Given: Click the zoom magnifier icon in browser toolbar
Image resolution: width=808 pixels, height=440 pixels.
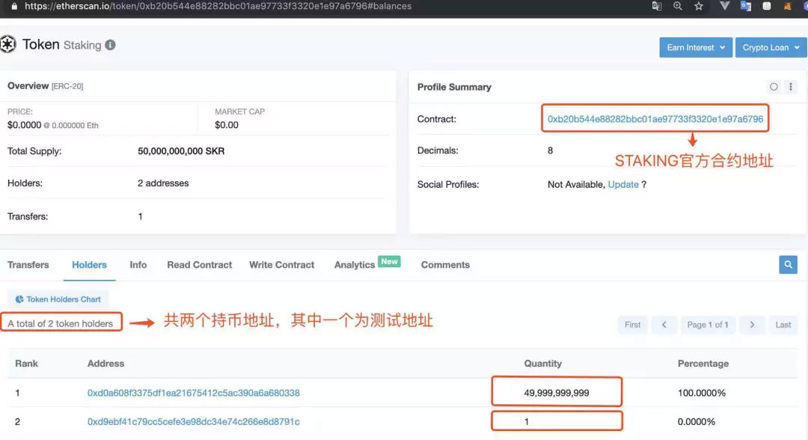Looking at the screenshot, I should [678, 6].
